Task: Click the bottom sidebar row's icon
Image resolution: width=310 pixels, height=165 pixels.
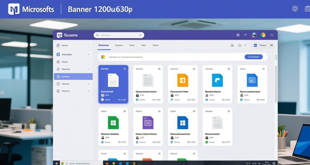Action: 58,91
